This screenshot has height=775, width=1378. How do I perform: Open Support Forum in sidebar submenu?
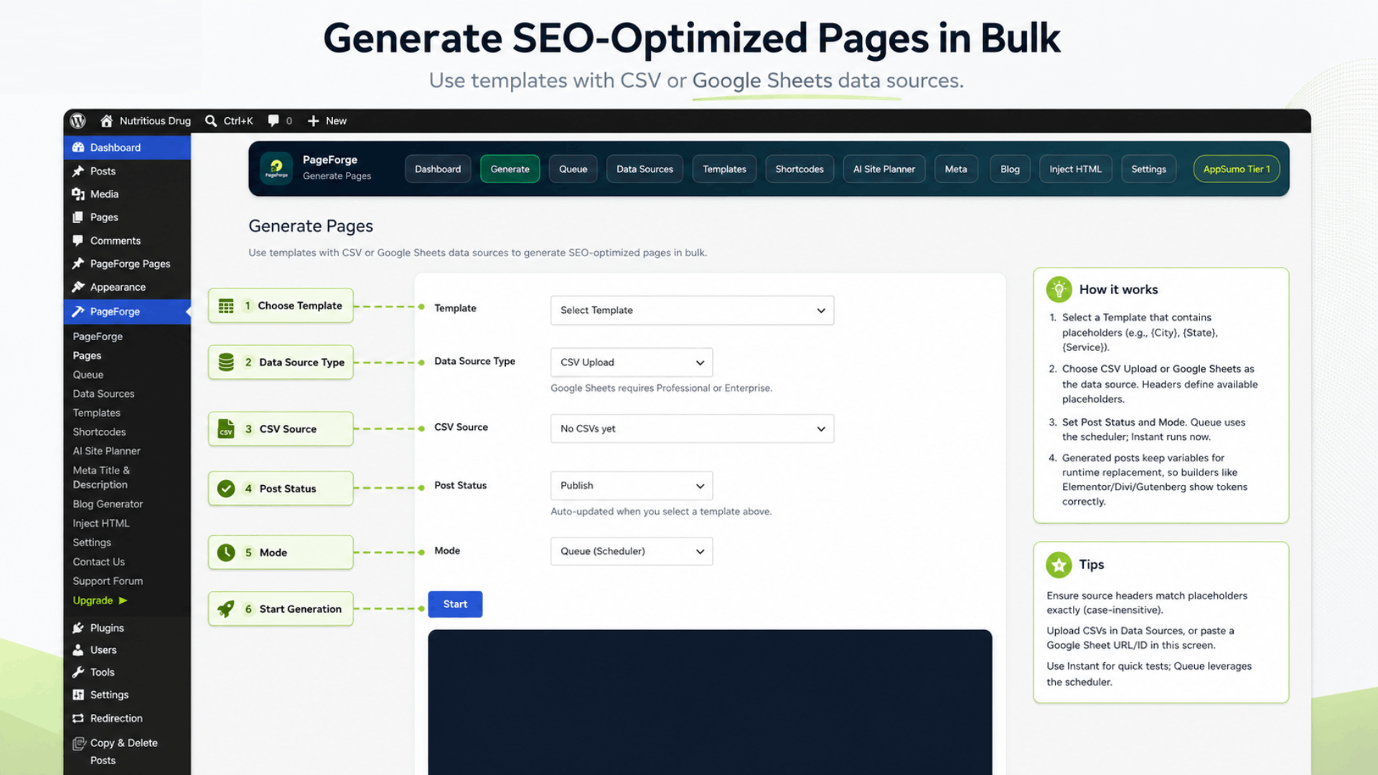click(x=108, y=581)
